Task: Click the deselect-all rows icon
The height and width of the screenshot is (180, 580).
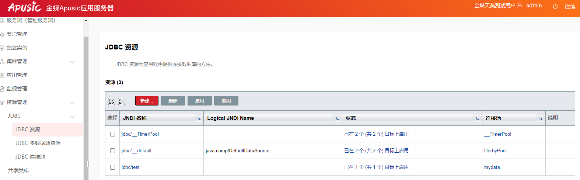Action: (122, 101)
